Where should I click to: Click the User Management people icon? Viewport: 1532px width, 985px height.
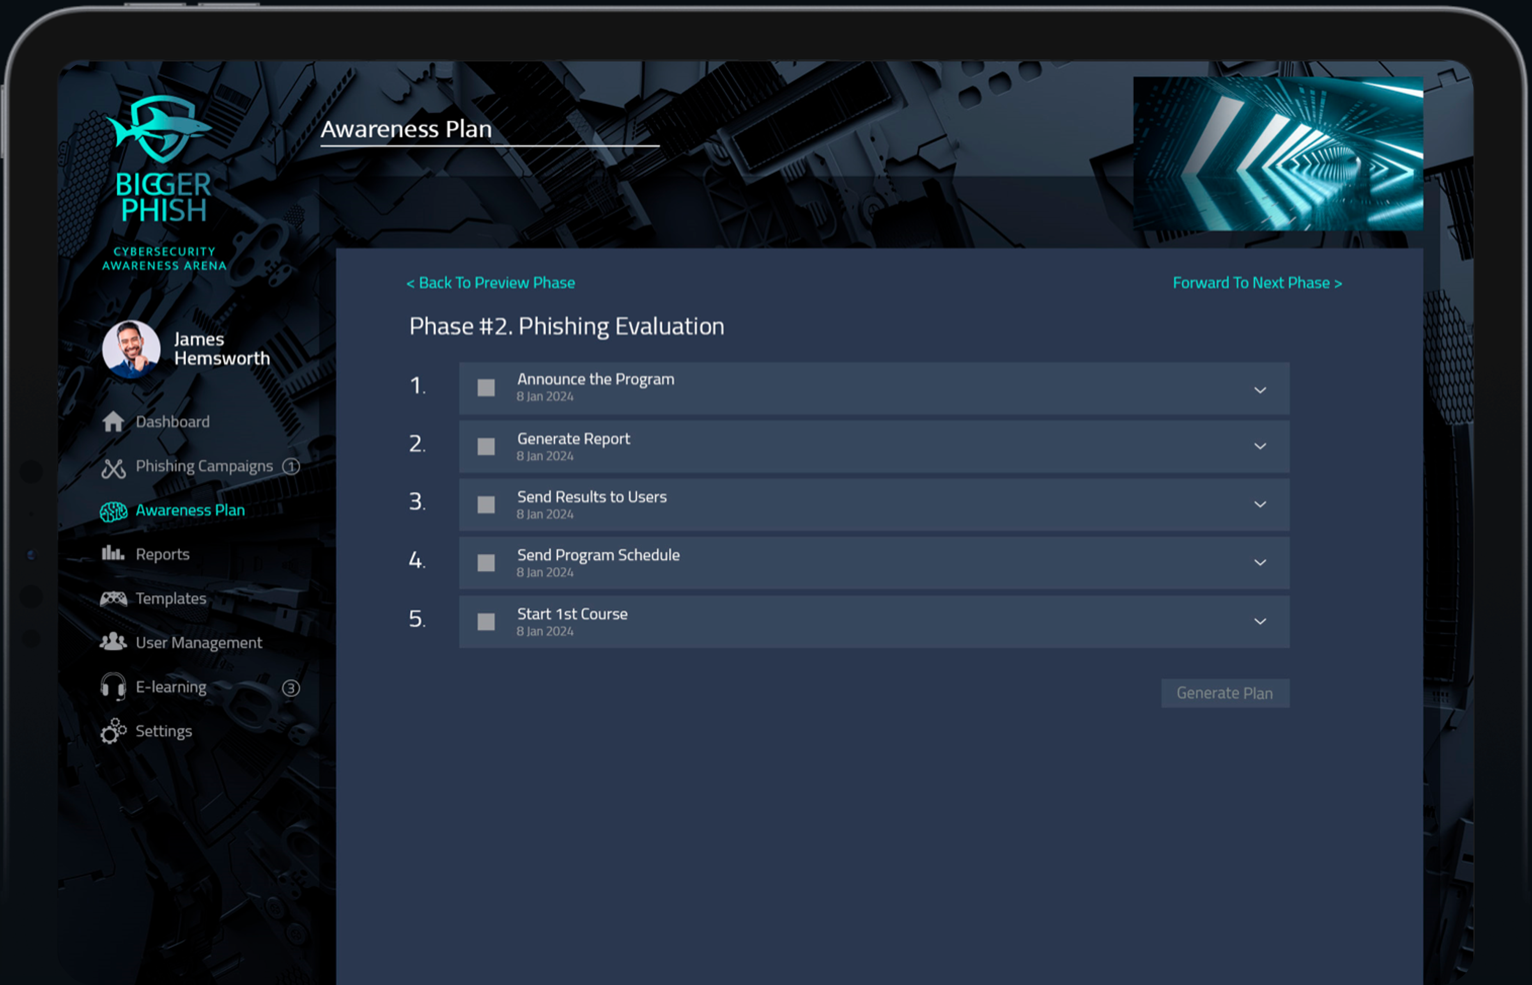[113, 641]
